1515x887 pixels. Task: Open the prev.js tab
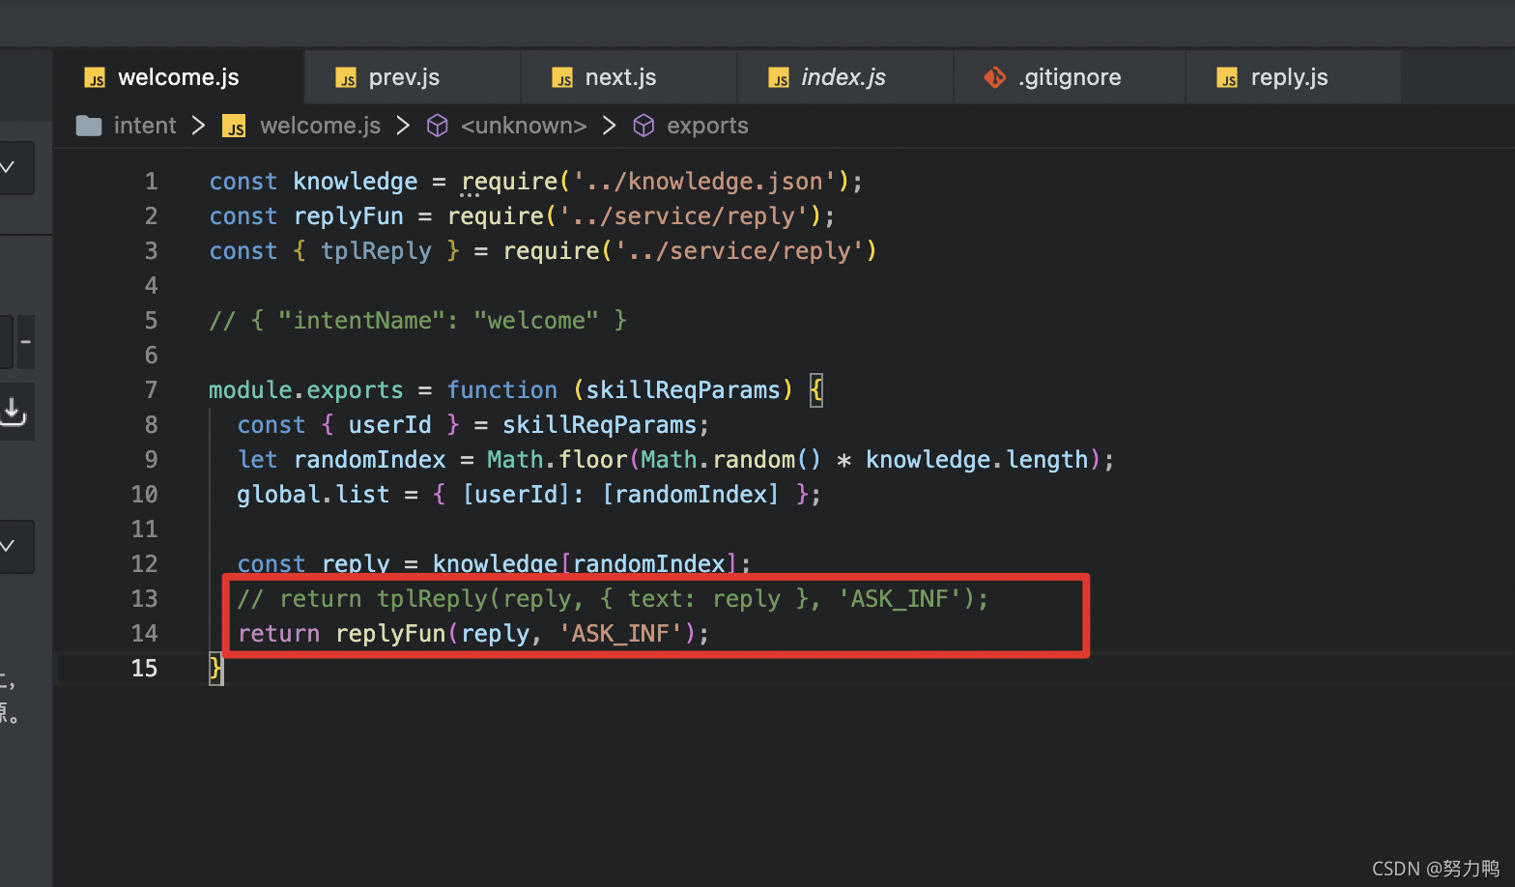(x=412, y=77)
